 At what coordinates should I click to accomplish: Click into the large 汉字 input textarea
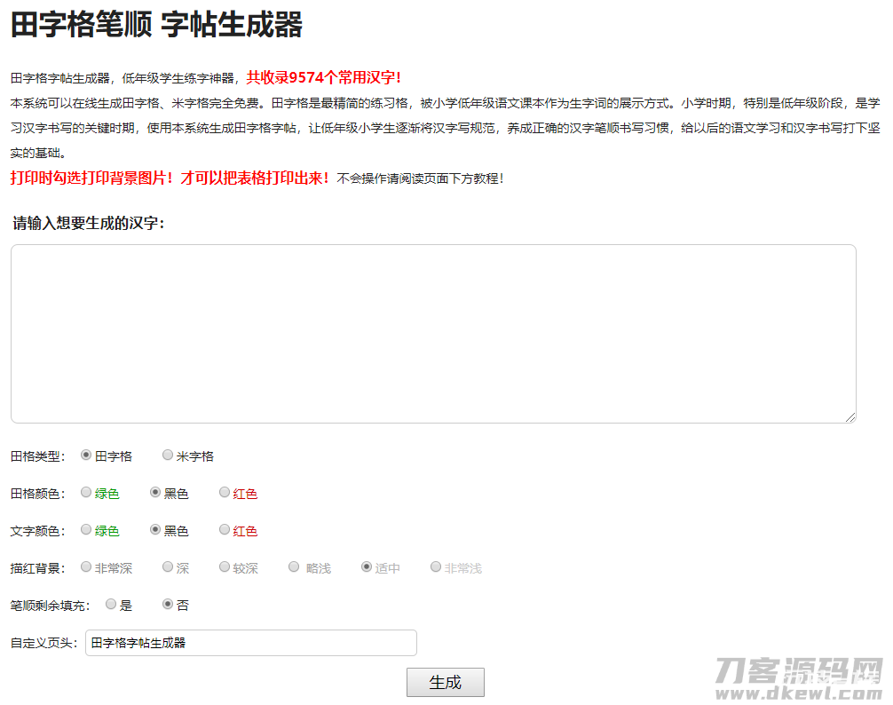pos(433,334)
